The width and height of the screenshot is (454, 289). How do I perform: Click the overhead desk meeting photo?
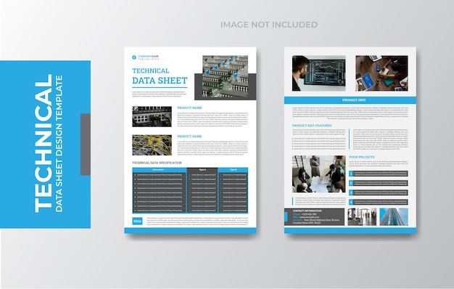click(381, 73)
